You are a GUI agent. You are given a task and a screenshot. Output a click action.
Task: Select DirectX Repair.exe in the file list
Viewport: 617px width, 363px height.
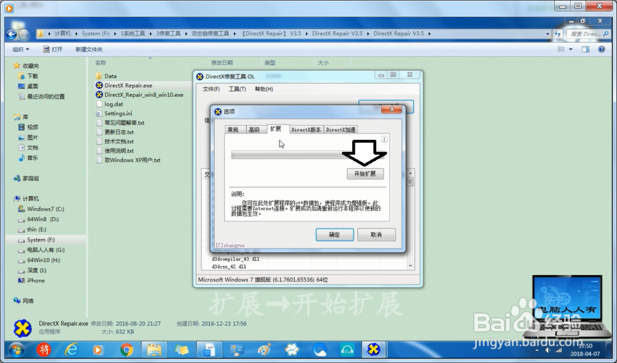click(x=124, y=85)
